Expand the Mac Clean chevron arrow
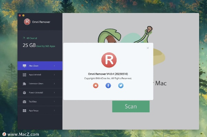This screenshot has width=207, height=137. point(54,65)
